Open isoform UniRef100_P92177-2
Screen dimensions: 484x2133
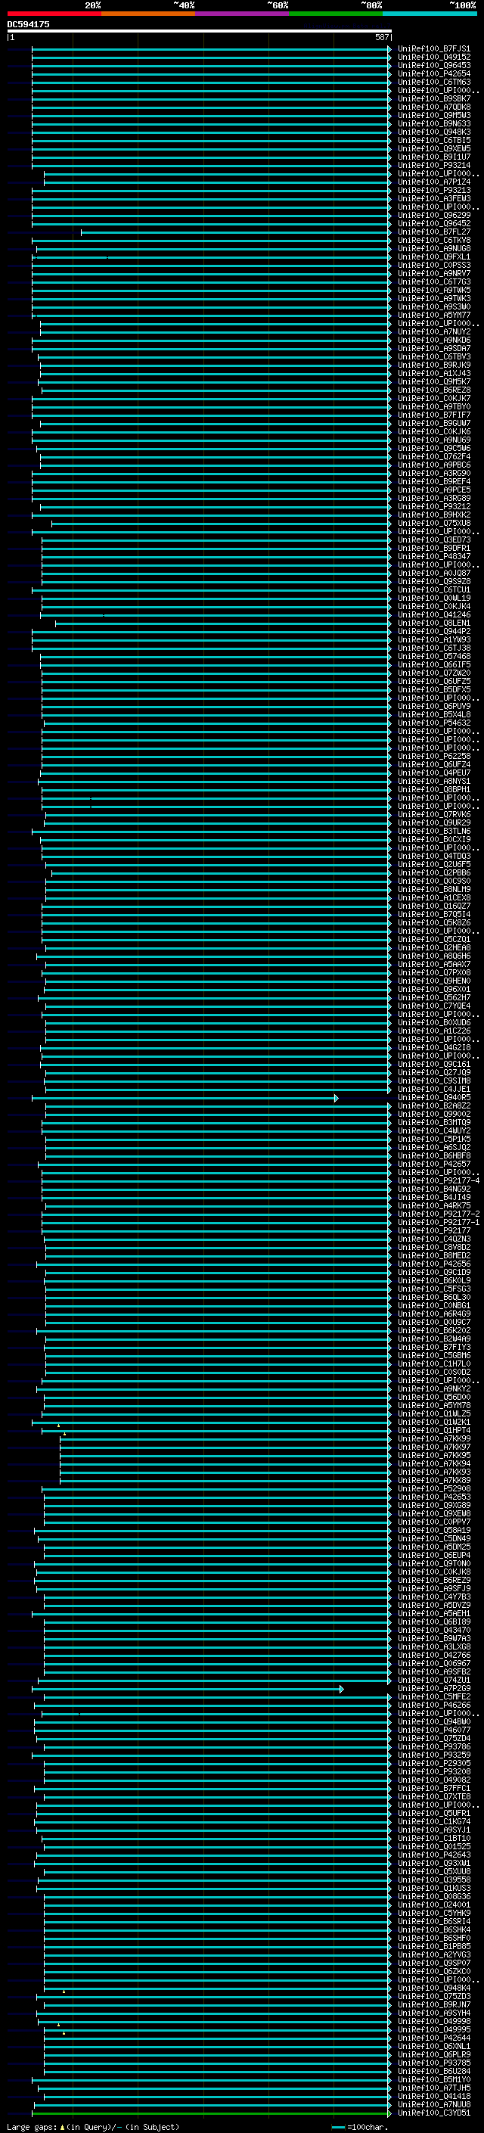pos(438,1213)
